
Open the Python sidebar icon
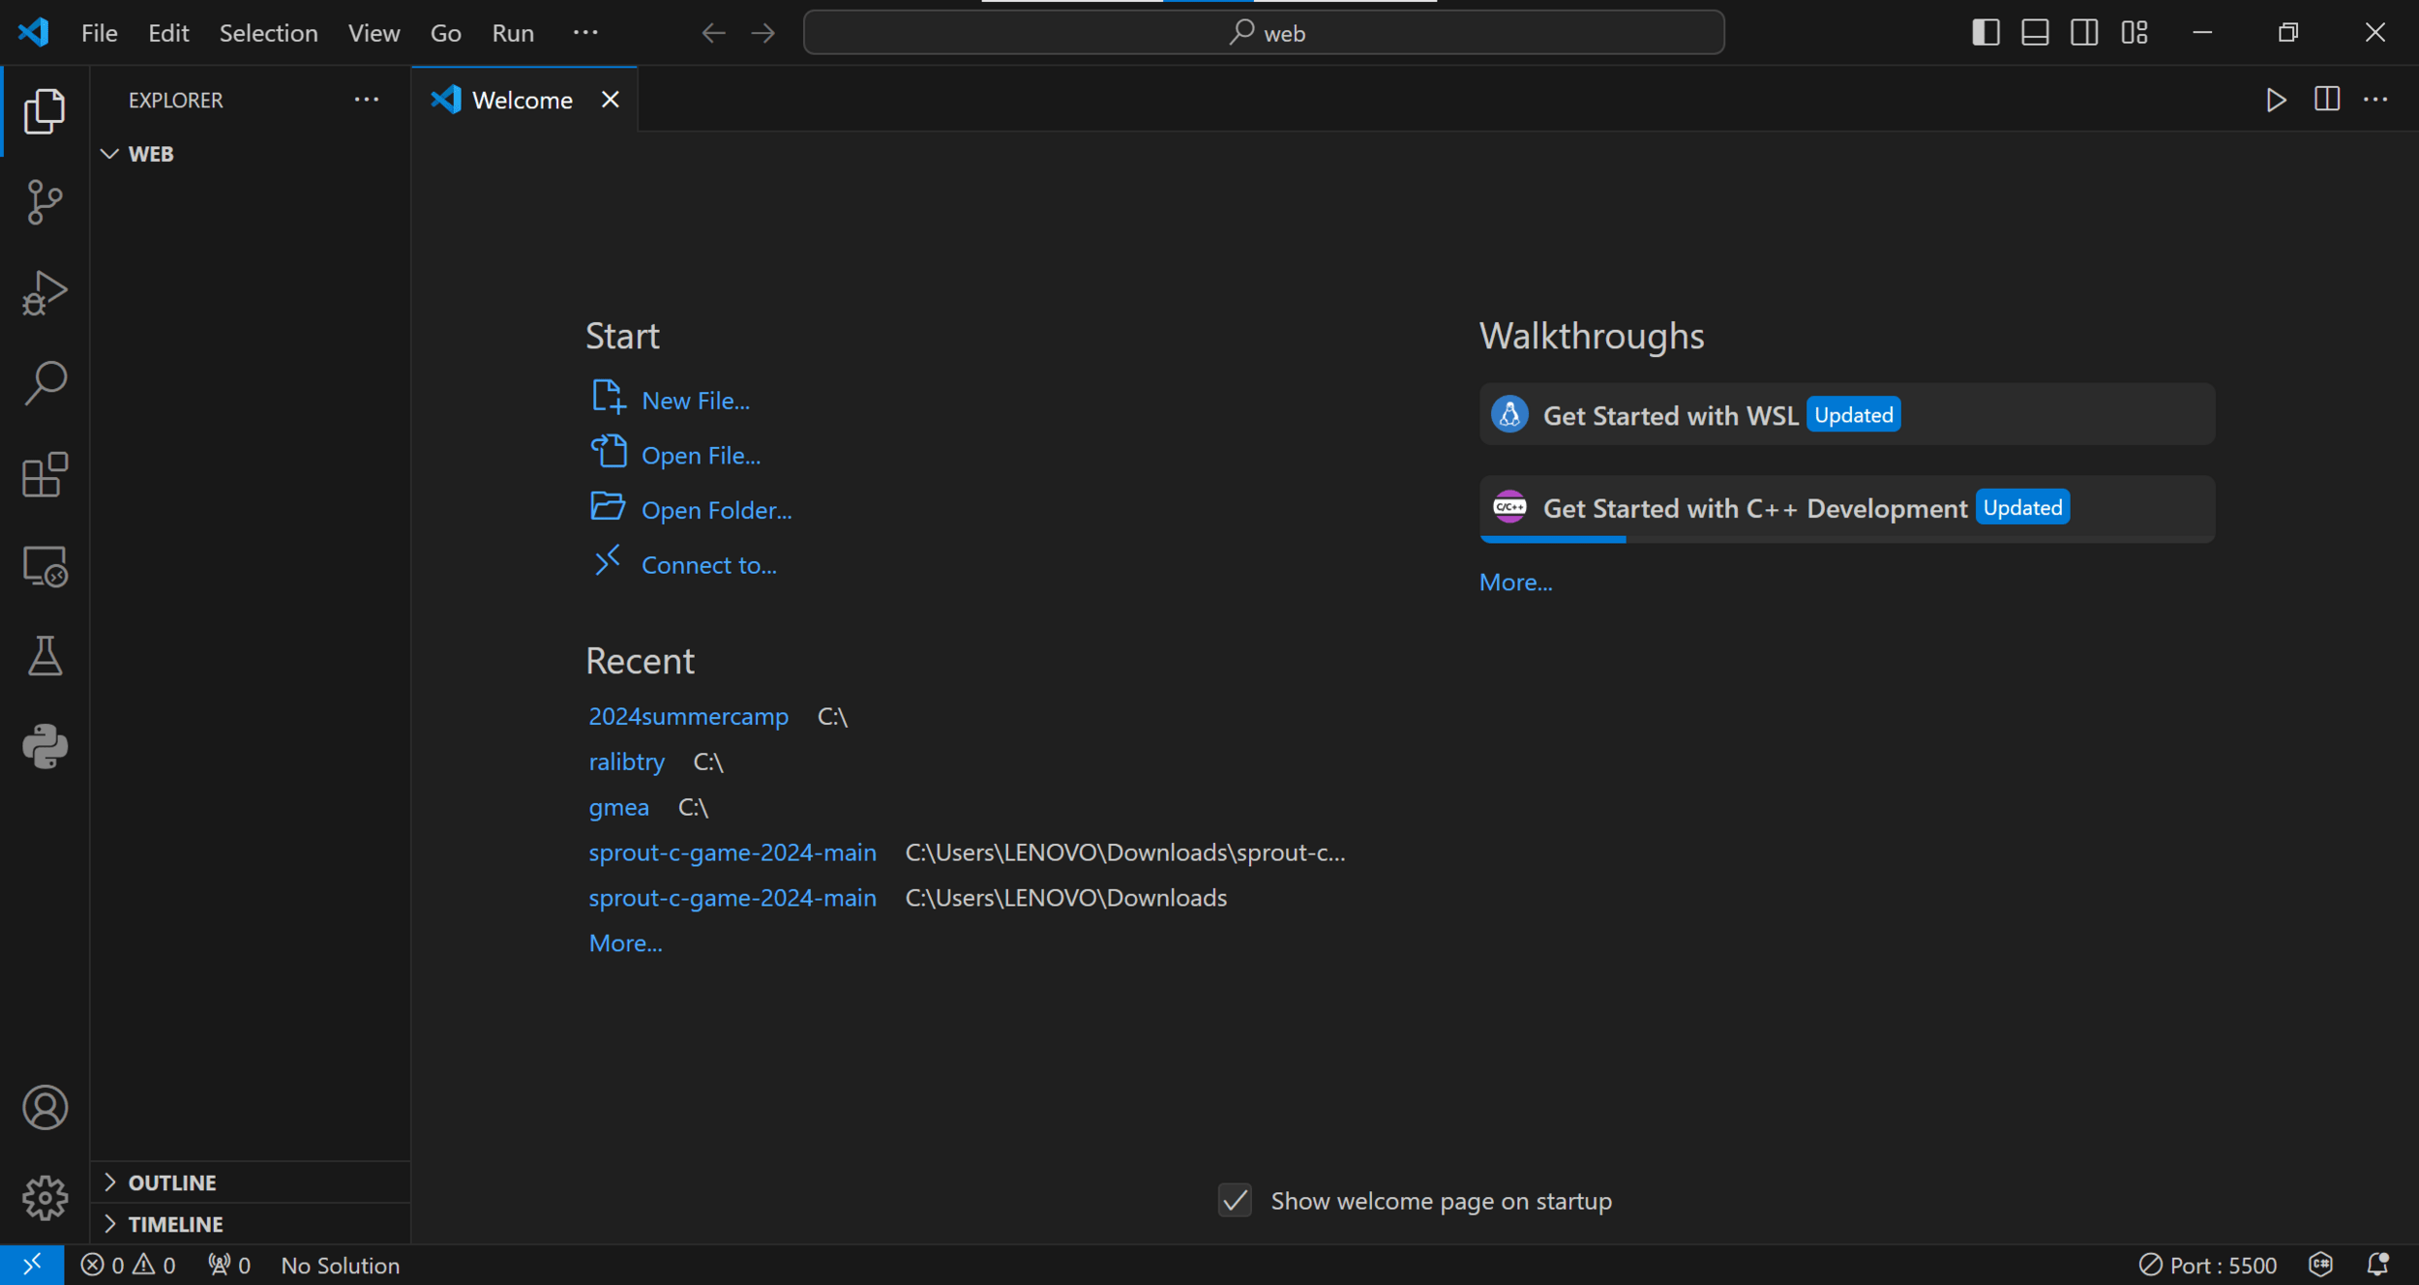tap(45, 746)
